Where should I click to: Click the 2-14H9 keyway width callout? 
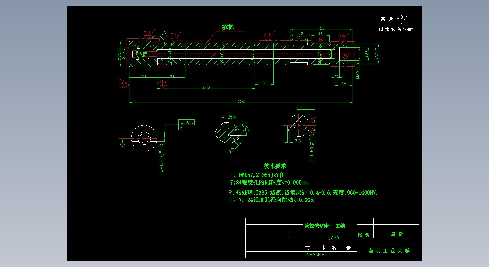pyautogui.click(x=312, y=148)
